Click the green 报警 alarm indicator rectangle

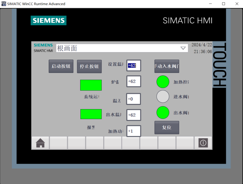91,114
